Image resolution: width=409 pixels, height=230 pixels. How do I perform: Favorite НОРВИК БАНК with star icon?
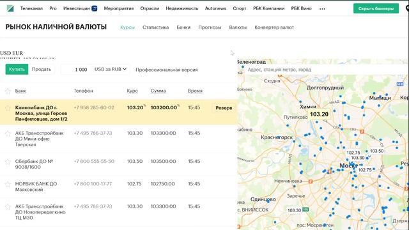(x=8, y=185)
